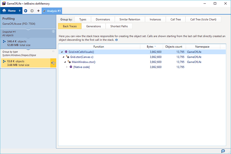Click the Group by type info icon
This screenshot has height=154, width=231.
pos(53,51)
